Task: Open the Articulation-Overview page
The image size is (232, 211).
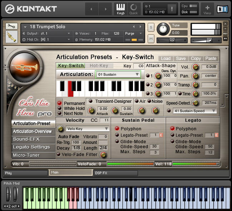Action: 33,131
